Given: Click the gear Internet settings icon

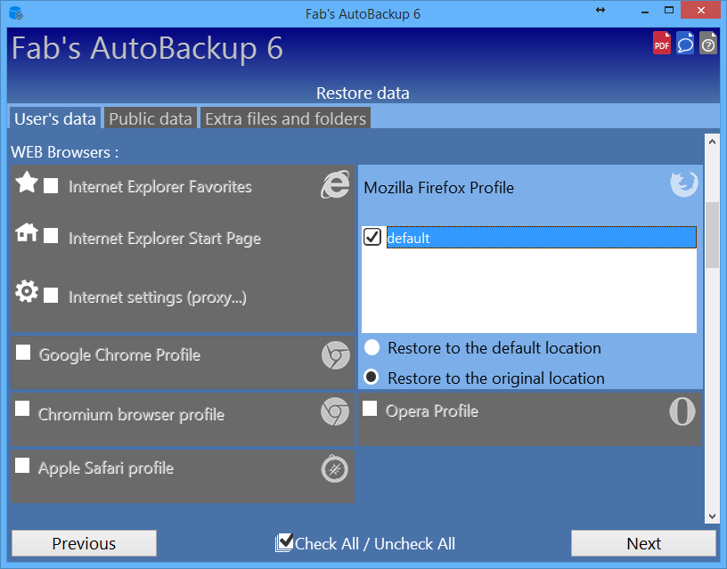Looking at the screenshot, I should (x=27, y=291).
